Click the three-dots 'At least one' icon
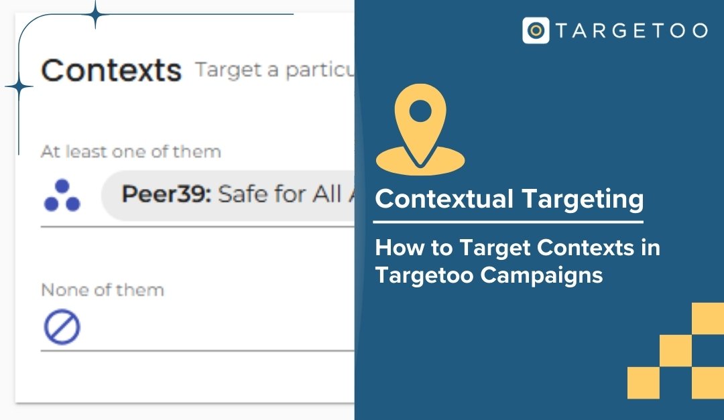This screenshot has height=420, width=724. coord(62,196)
